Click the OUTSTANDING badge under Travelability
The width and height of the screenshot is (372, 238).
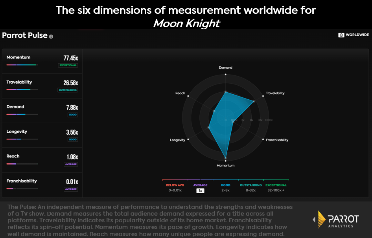[68, 90]
